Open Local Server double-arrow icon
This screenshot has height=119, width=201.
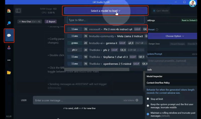(x=9, y=60)
